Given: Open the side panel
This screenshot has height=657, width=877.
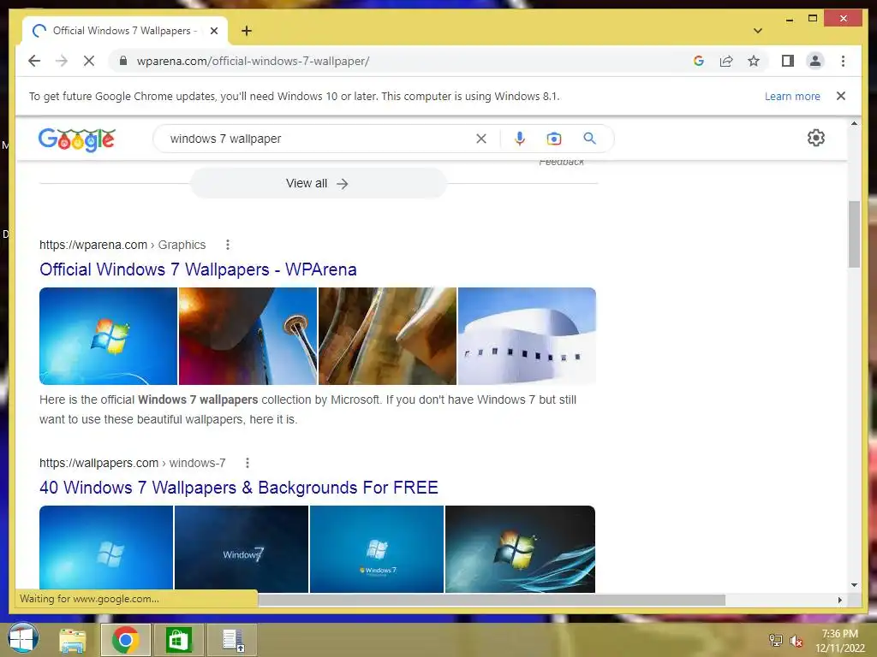Looking at the screenshot, I should (x=788, y=61).
